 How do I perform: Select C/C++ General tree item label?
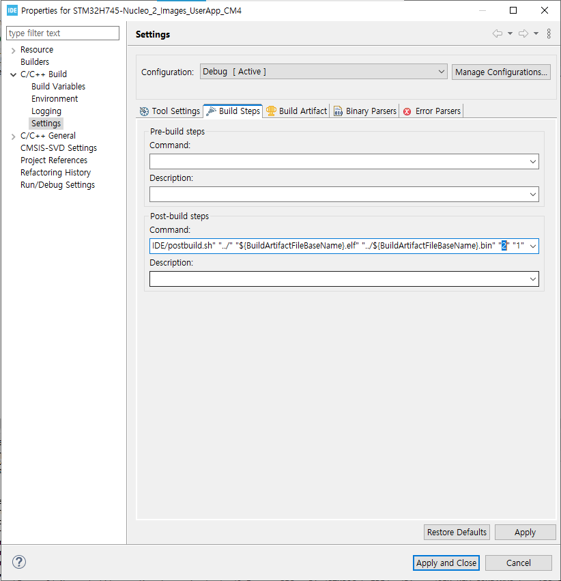coord(48,136)
